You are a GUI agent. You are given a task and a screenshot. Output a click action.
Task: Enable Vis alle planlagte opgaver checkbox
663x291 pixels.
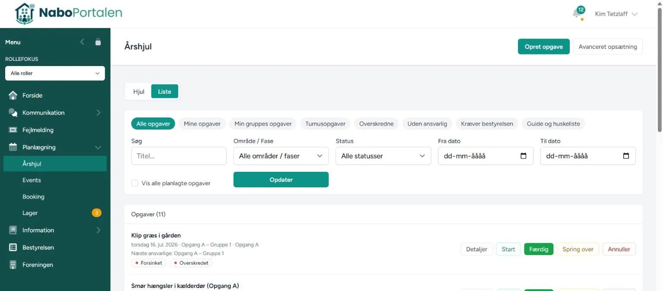tap(135, 183)
